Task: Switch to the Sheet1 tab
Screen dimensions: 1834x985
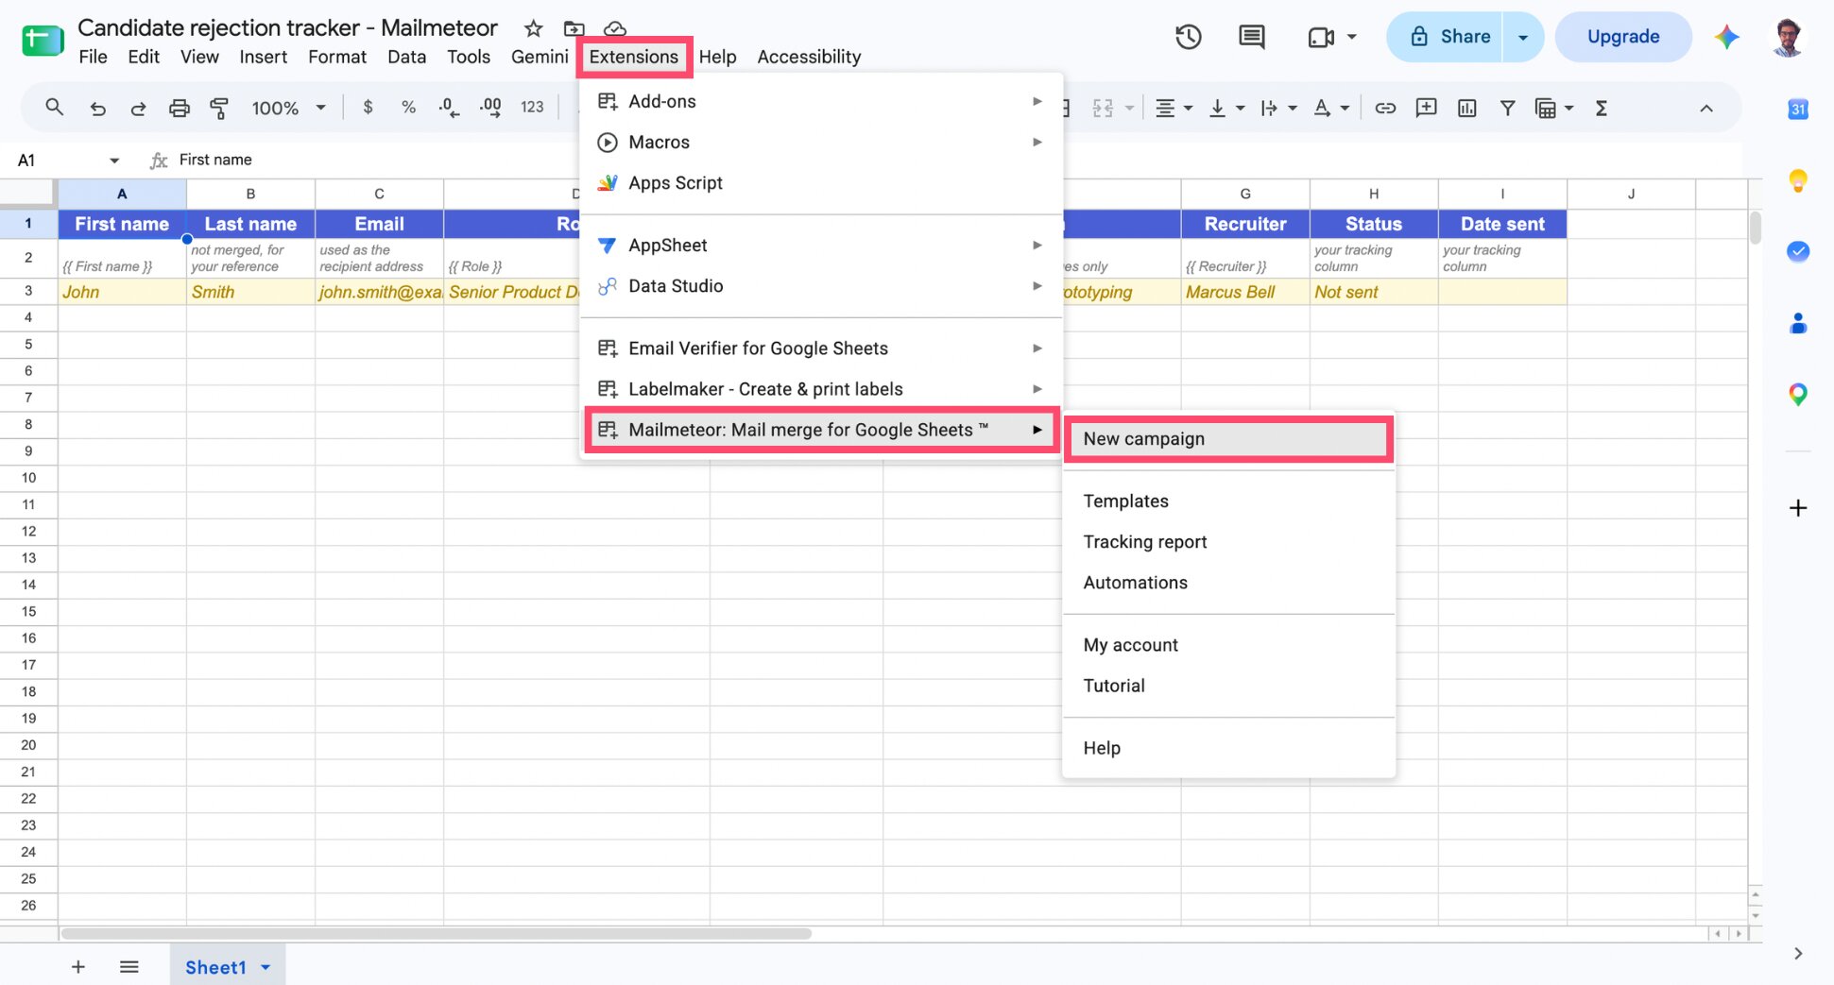Action: tap(215, 967)
